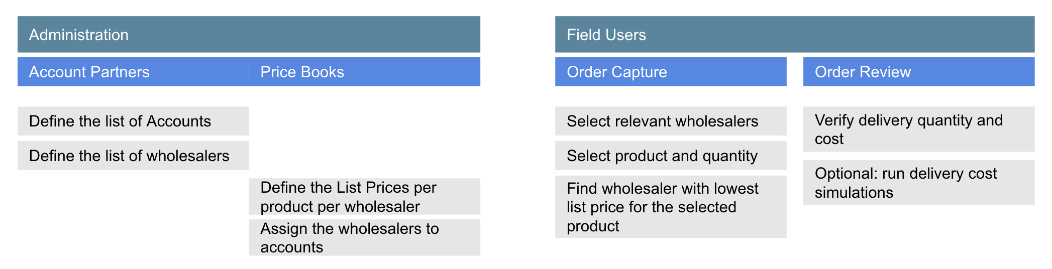Select the Order Capture column heading
Viewport: 1052px width, 269px height.
point(671,72)
